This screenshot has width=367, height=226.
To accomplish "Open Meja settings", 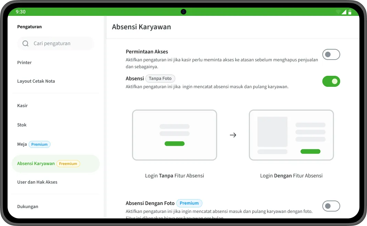I will [22, 144].
